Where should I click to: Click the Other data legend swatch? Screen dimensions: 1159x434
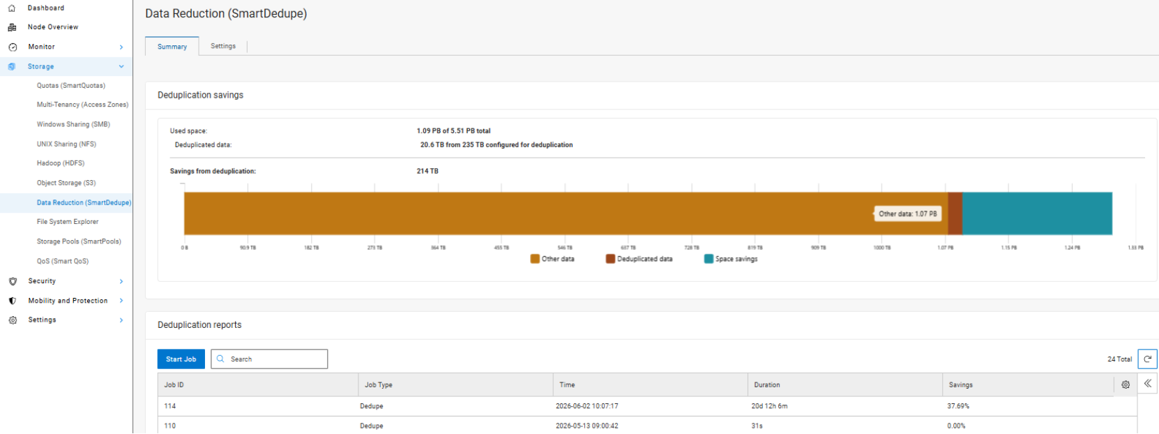[x=535, y=259]
